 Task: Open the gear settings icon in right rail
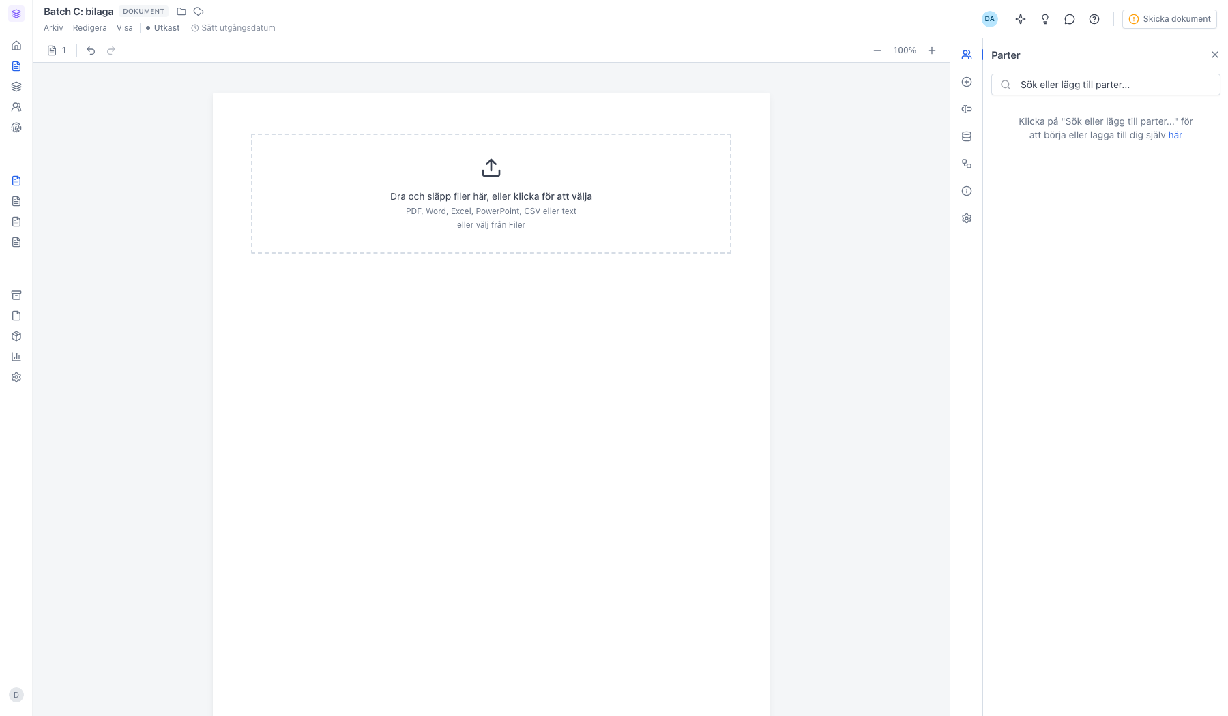[967, 218]
